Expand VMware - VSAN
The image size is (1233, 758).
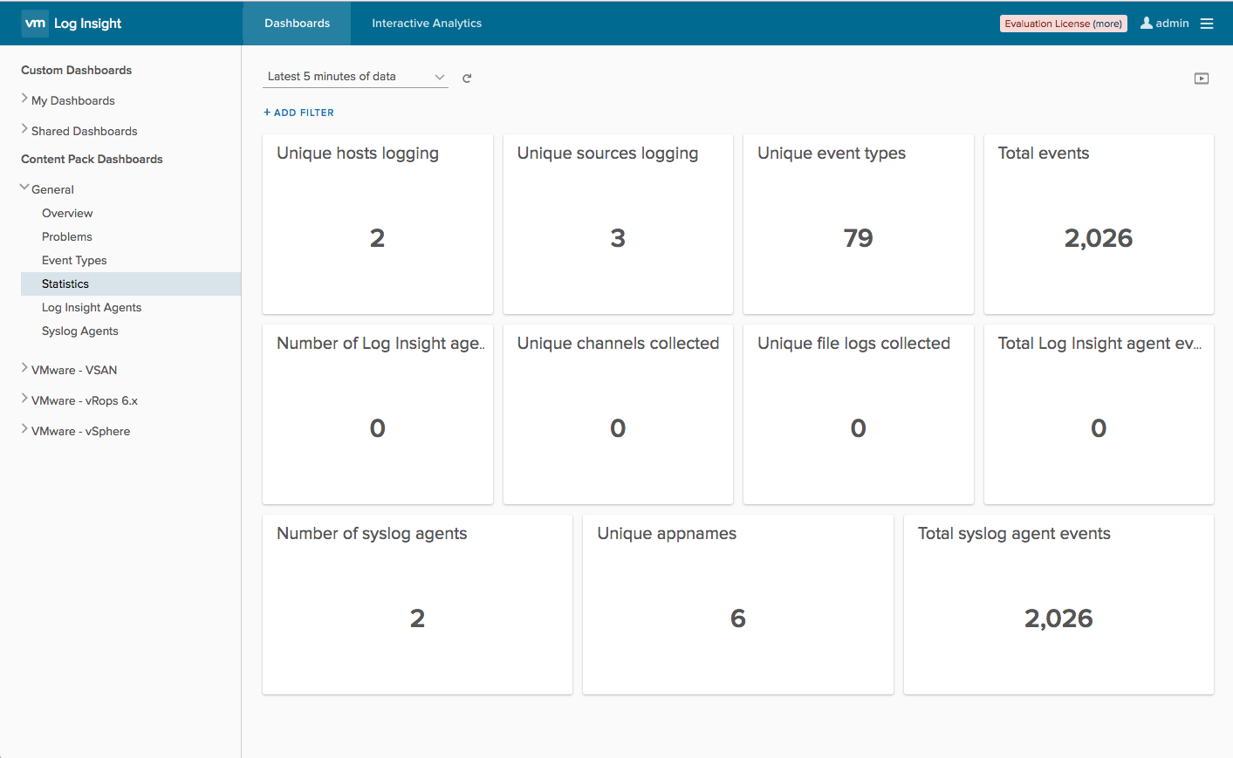(24, 369)
